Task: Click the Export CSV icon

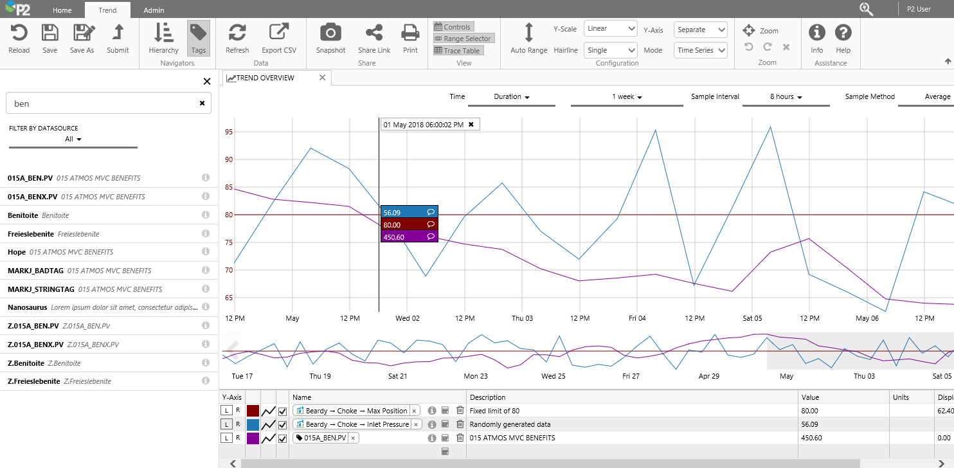Action: (279, 33)
